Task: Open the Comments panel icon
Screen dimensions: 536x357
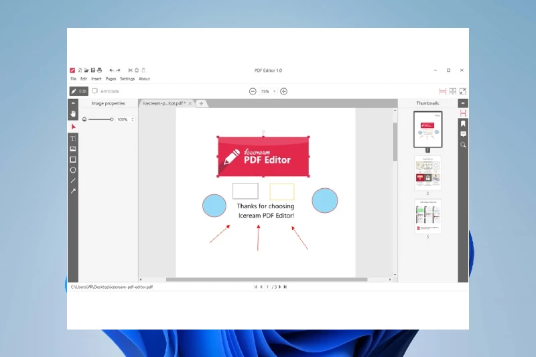Action: point(463,134)
